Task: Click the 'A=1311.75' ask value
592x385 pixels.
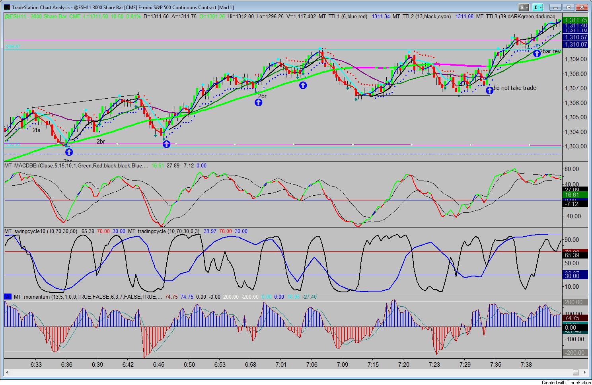Action: pyautogui.click(x=184, y=16)
